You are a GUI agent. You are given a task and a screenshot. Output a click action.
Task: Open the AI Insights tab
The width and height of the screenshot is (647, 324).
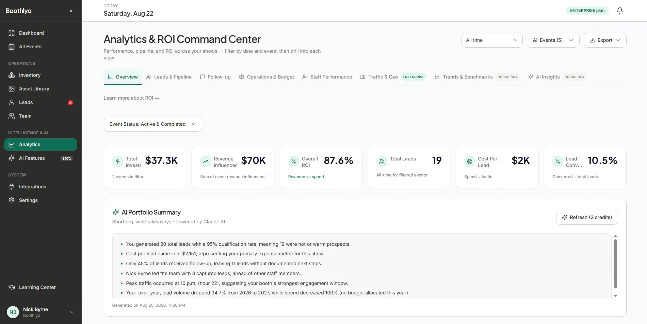(x=557, y=77)
